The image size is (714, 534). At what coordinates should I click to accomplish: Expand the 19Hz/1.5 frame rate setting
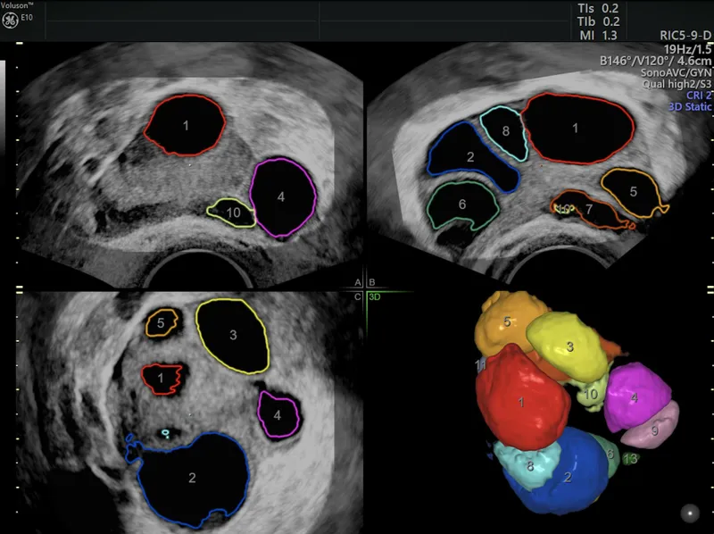tap(689, 48)
